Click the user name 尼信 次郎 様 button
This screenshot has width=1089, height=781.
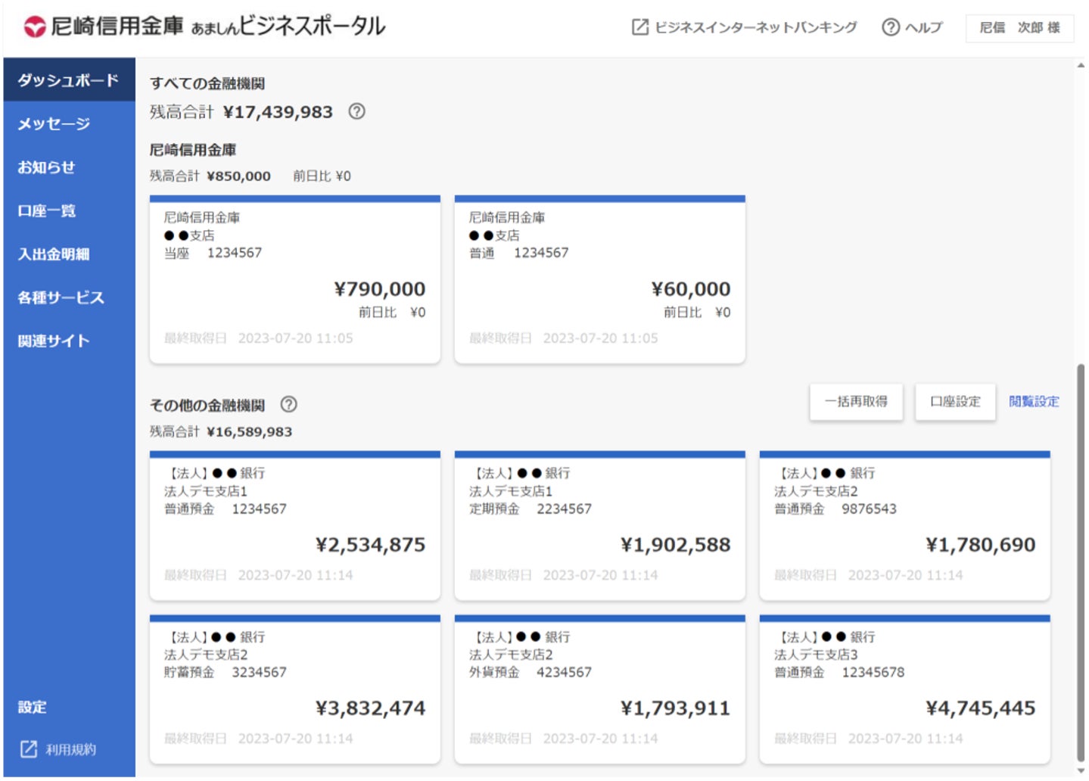pos(1019,28)
